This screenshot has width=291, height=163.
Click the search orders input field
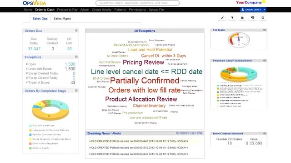tap(137, 3)
